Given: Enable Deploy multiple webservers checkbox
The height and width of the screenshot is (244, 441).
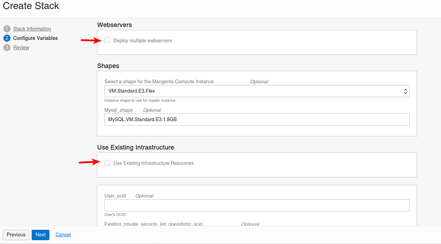Looking at the screenshot, I should click(107, 40).
